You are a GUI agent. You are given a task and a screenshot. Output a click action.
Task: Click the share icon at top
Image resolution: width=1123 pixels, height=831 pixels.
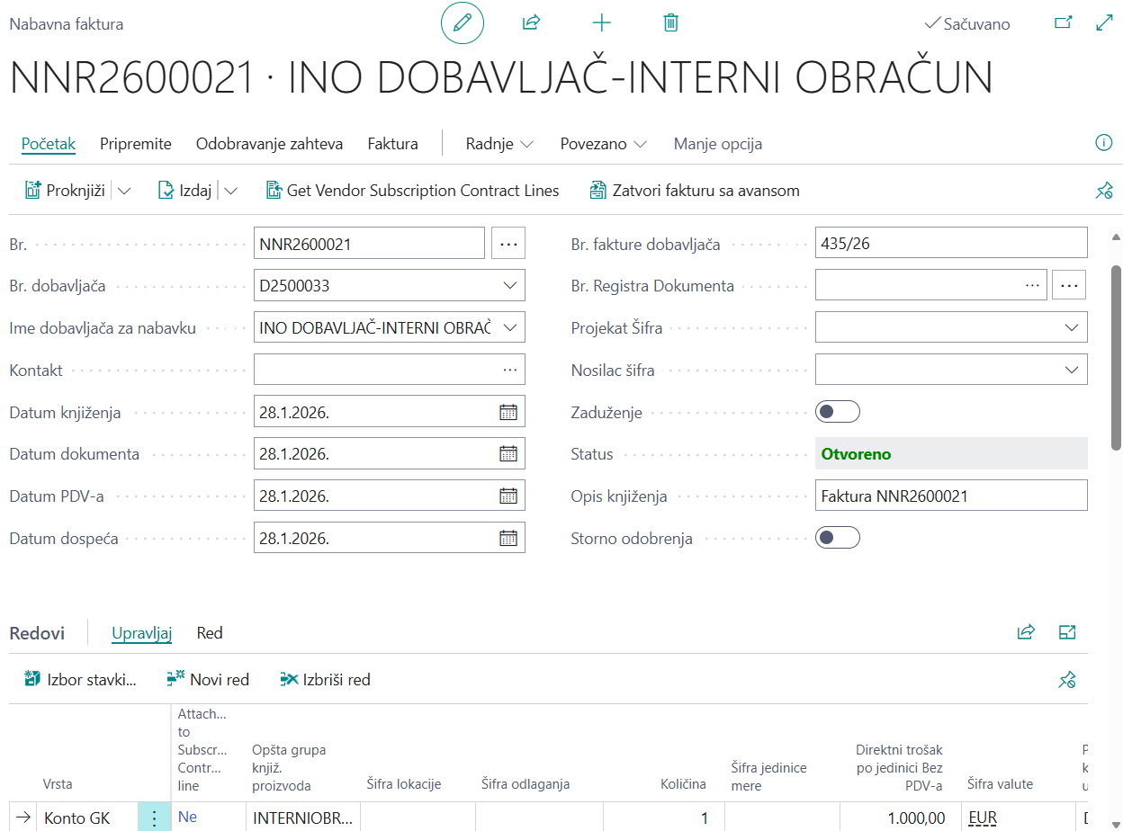[x=531, y=23]
